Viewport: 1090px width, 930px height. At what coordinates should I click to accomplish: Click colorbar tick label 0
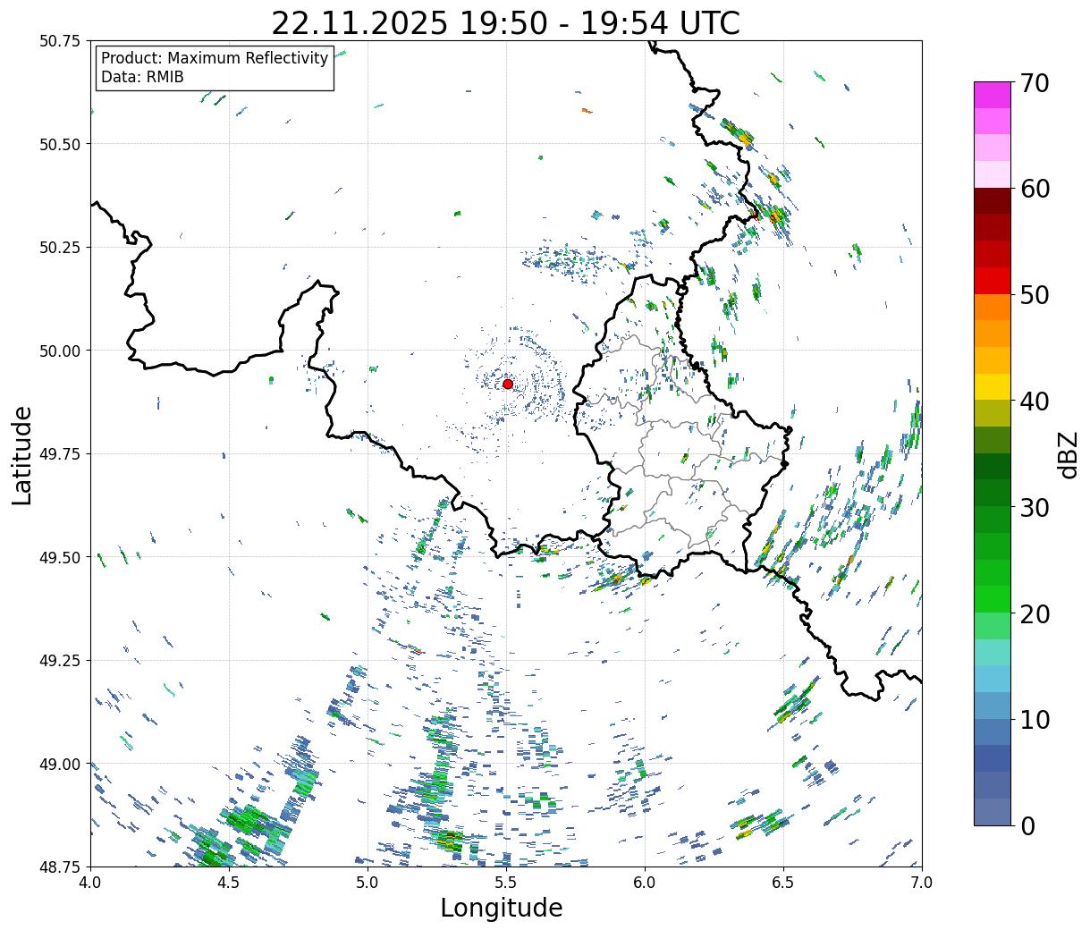click(1027, 825)
